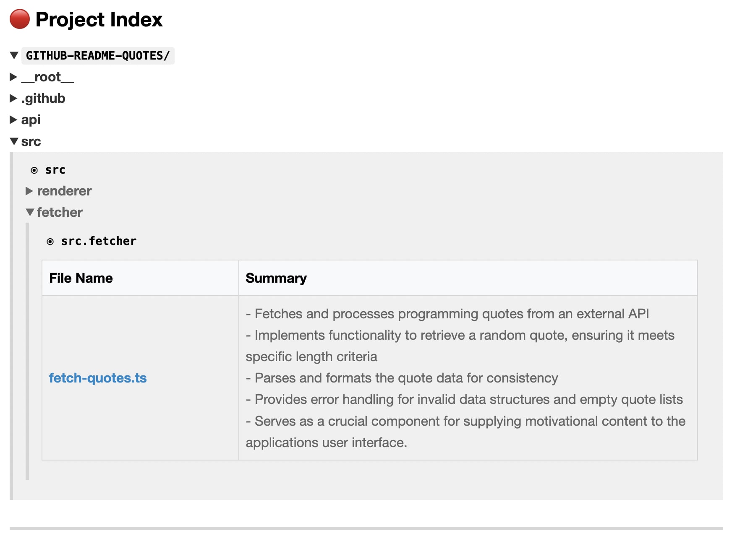Click the bullet icon next to src.fetcher
This screenshot has width=732, height=536.
50,242
